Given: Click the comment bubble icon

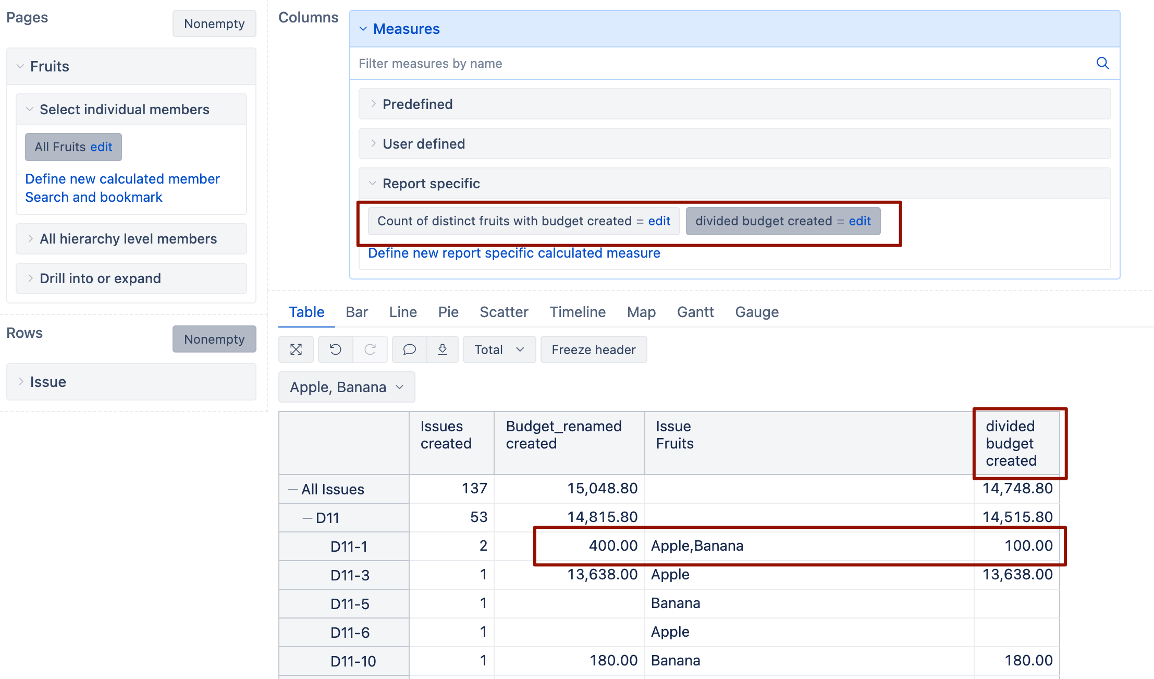Looking at the screenshot, I should [x=410, y=349].
